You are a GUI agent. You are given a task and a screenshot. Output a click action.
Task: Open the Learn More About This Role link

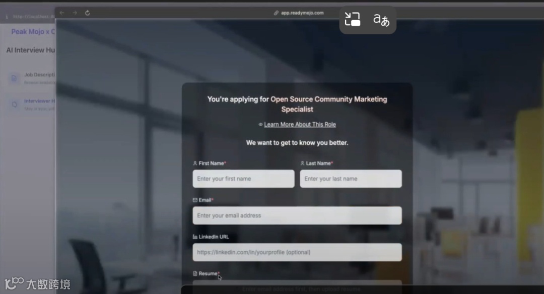point(300,124)
